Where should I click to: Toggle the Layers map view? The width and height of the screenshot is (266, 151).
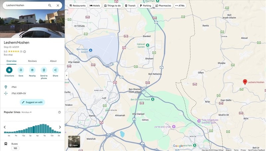point(74,142)
